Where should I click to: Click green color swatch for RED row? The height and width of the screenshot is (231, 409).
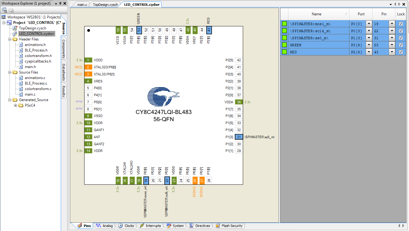click(x=284, y=52)
